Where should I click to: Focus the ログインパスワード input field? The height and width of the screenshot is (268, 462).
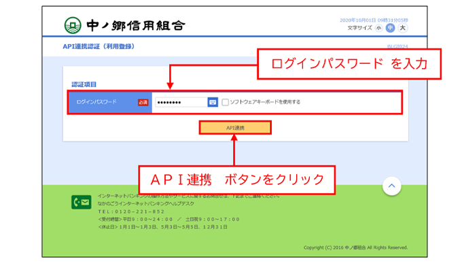click(181, 102)
